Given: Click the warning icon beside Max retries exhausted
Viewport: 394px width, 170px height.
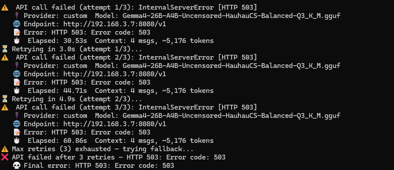Looking at the screenshot, I should pyautogui.click(x=5, y=149).
